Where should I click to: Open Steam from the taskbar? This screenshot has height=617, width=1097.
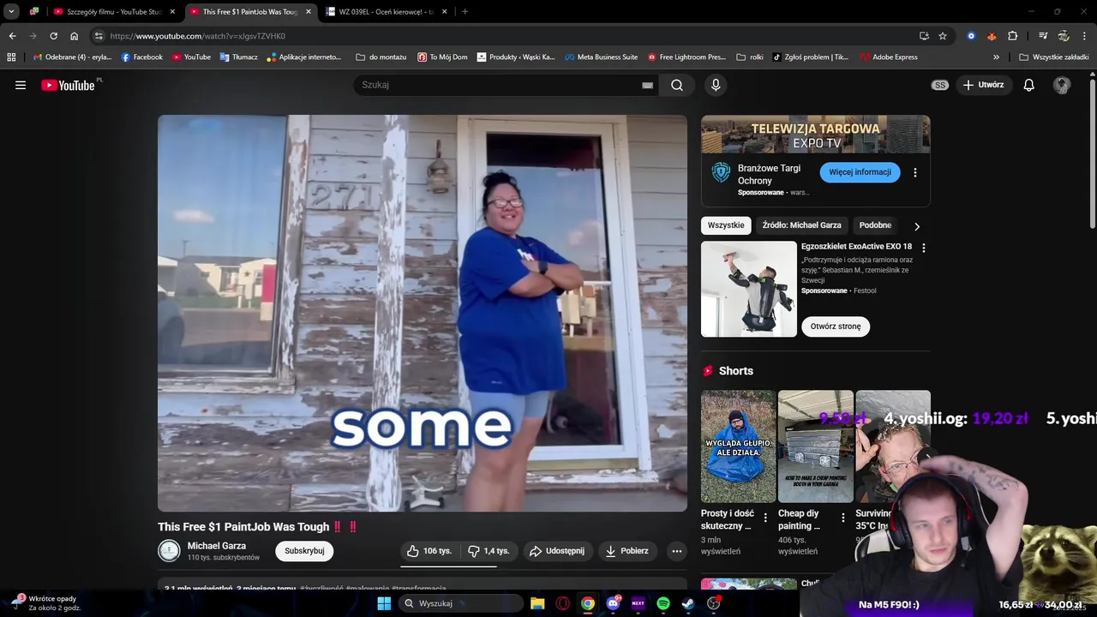688,603
